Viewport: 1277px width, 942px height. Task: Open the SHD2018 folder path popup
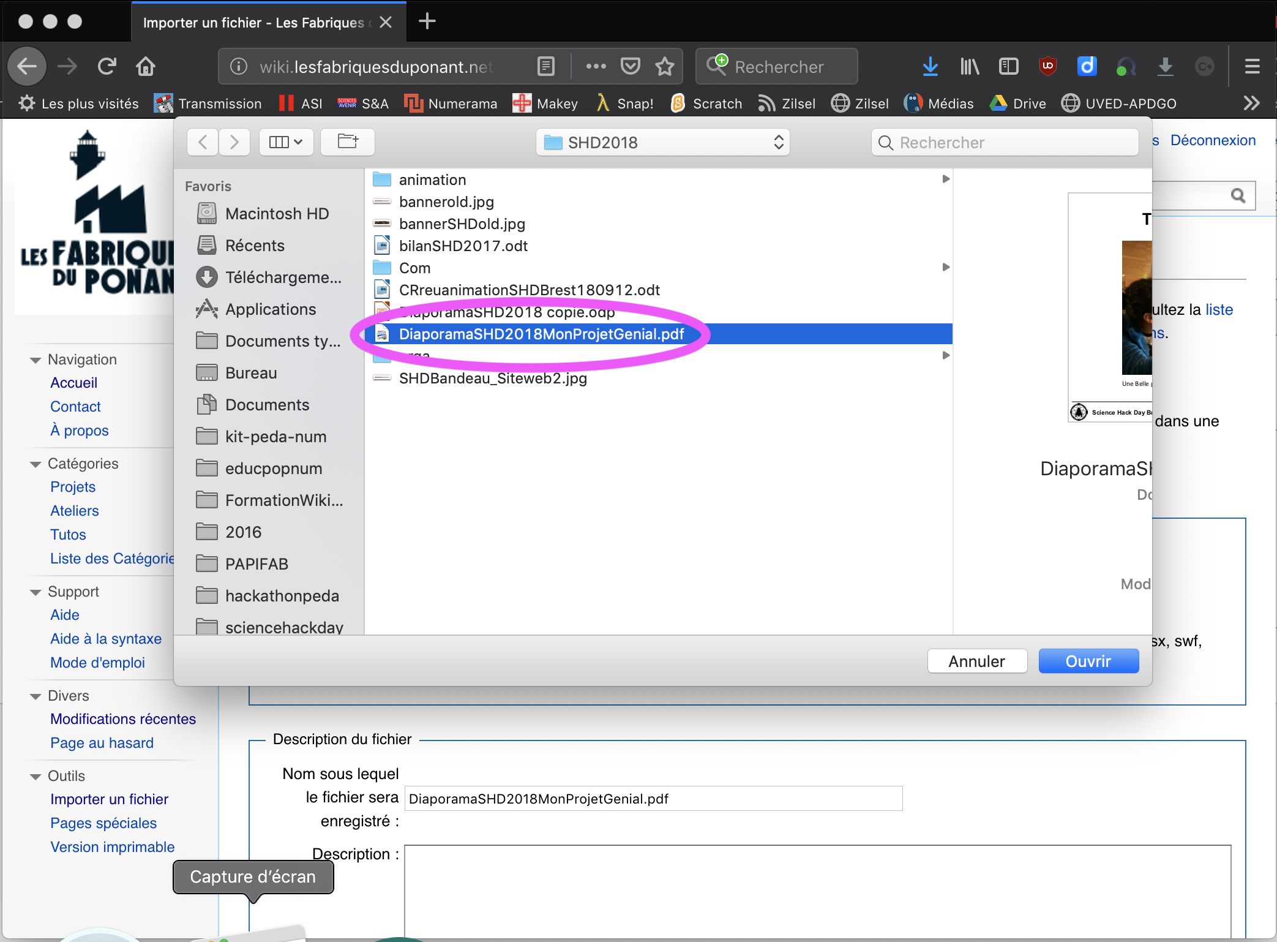coord(663,142)
